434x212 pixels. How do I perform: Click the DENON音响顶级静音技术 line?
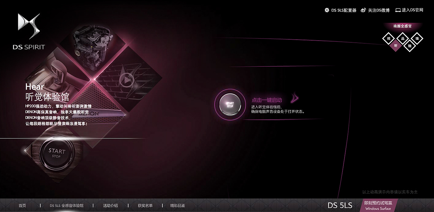(47, 118)
